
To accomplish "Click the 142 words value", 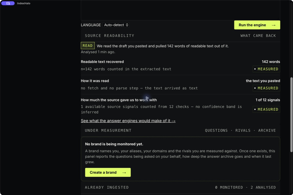I will (271, 62).
